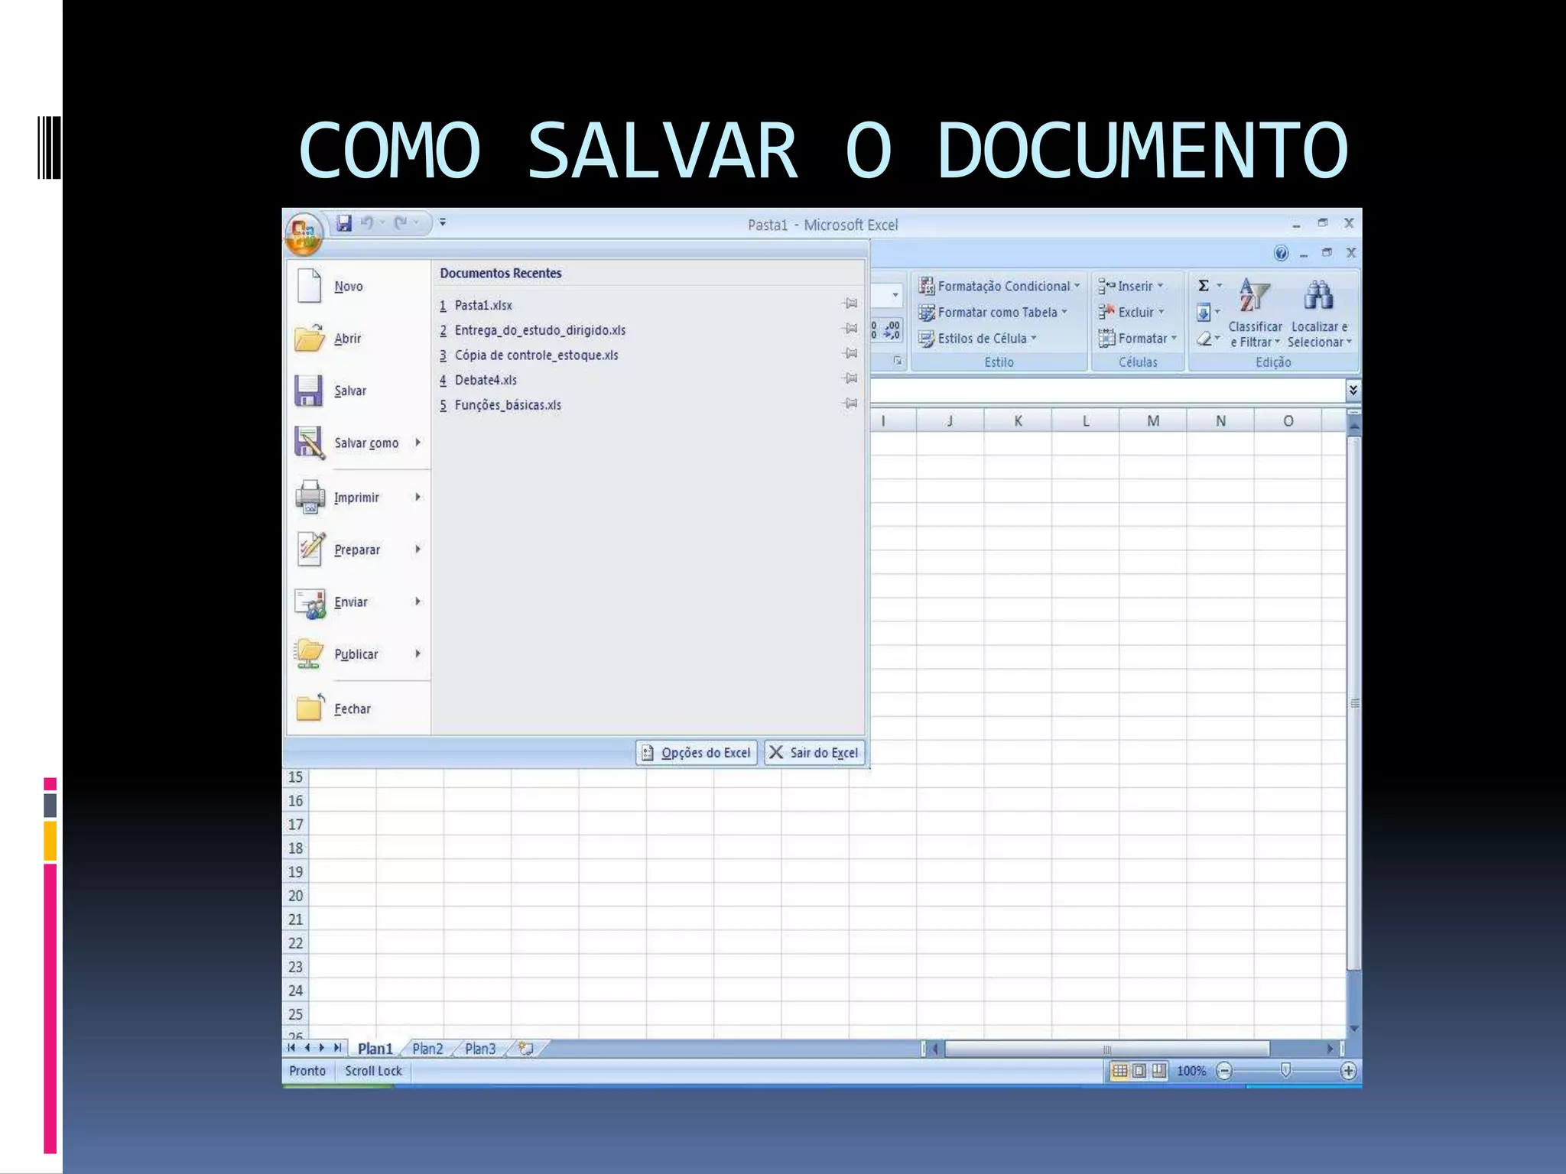1566x1174 pixels.
Task: Go to first sheet navigation arrow
Action: [x=291, y=1048]
